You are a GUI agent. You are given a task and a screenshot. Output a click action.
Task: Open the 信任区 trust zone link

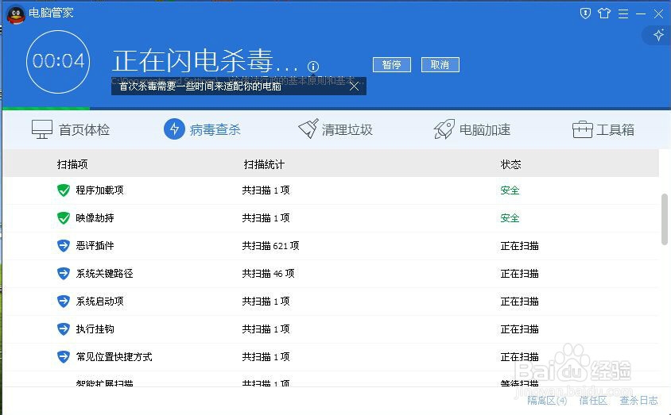coord(593,401)
